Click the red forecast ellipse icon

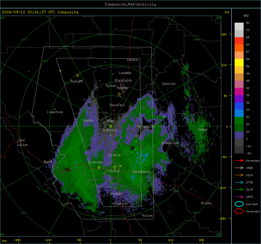(239, 211)
